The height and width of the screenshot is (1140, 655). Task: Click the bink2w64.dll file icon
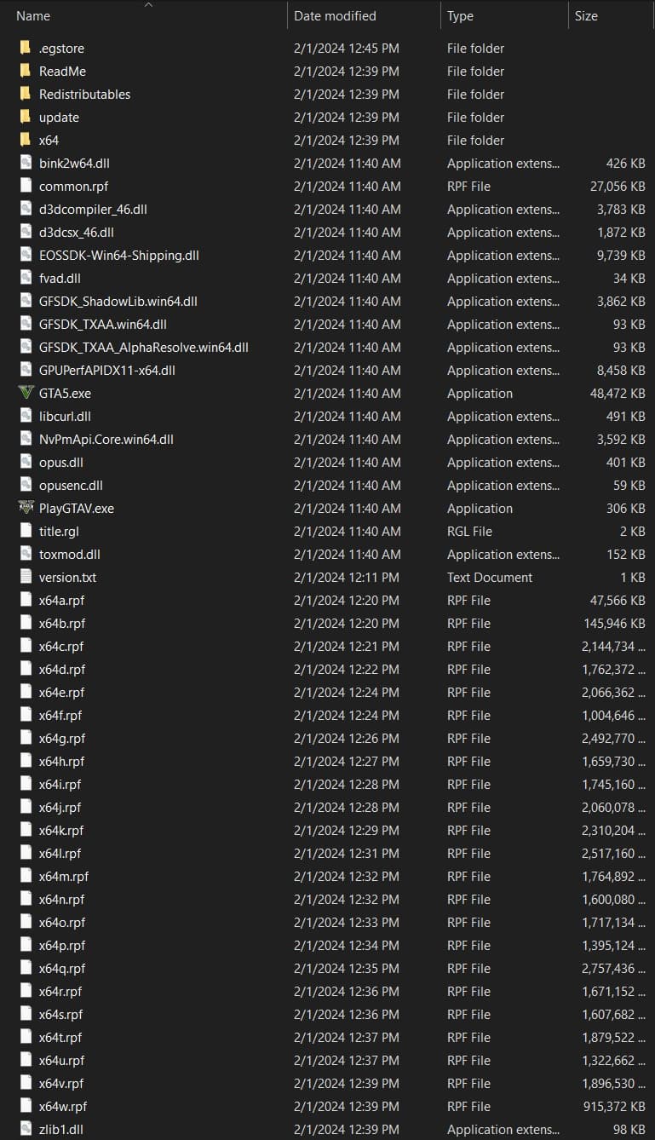tap(26, 163)
